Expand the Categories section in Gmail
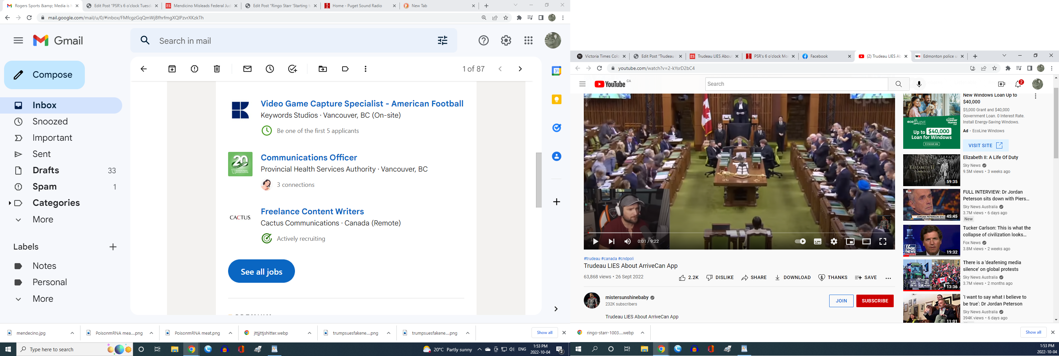 point(10,203)
